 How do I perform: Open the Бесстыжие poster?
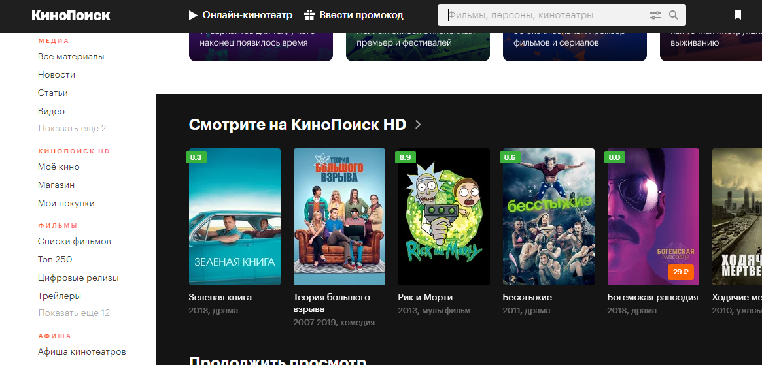point(549,217)
